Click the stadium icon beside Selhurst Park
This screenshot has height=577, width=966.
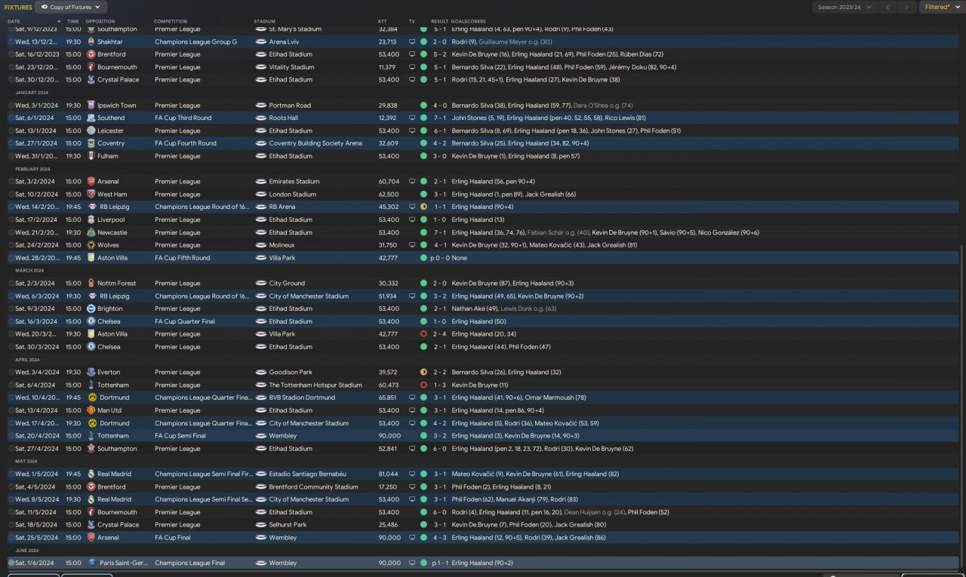[261, 525]
